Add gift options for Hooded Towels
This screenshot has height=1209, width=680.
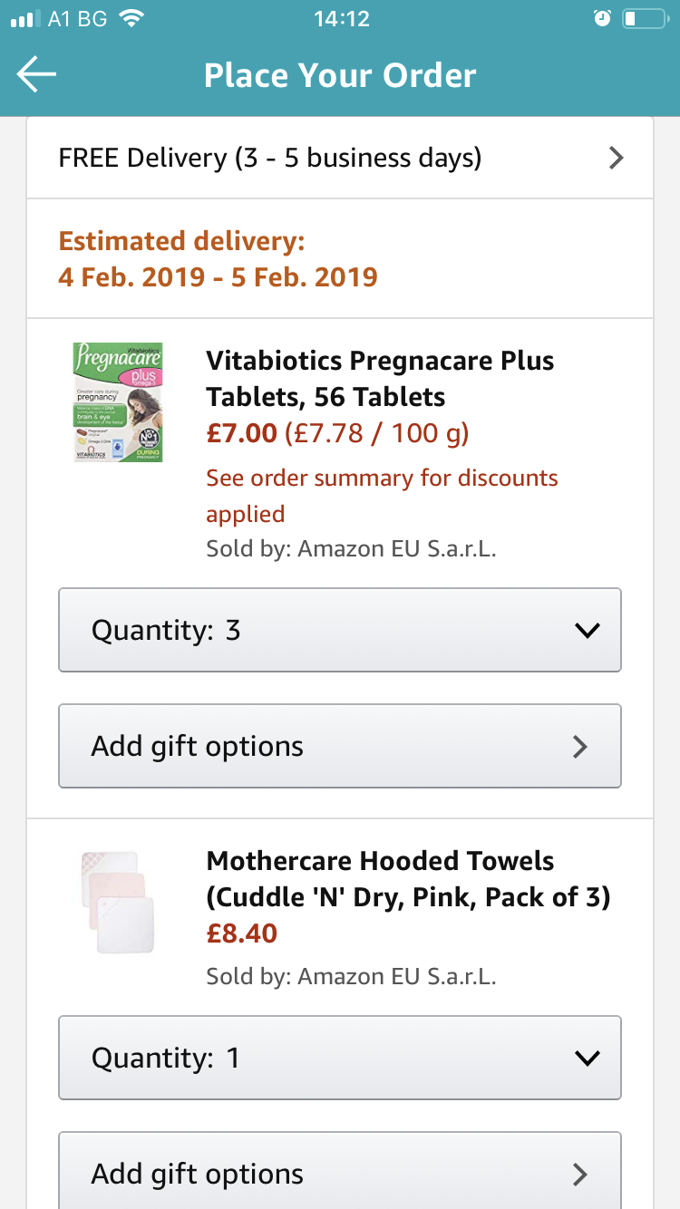pos(340,1173)
